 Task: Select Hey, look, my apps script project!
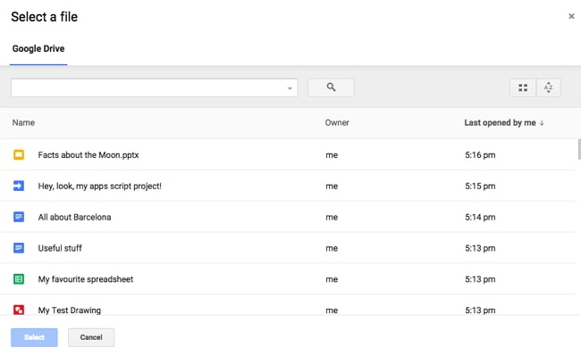100,186
